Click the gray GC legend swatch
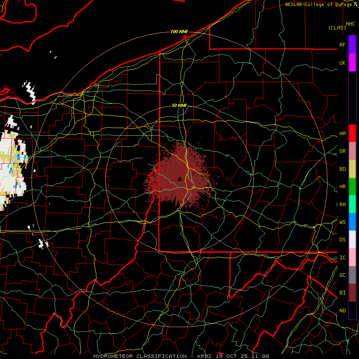This screenshot has height=359, width=359. pos(352,275)
